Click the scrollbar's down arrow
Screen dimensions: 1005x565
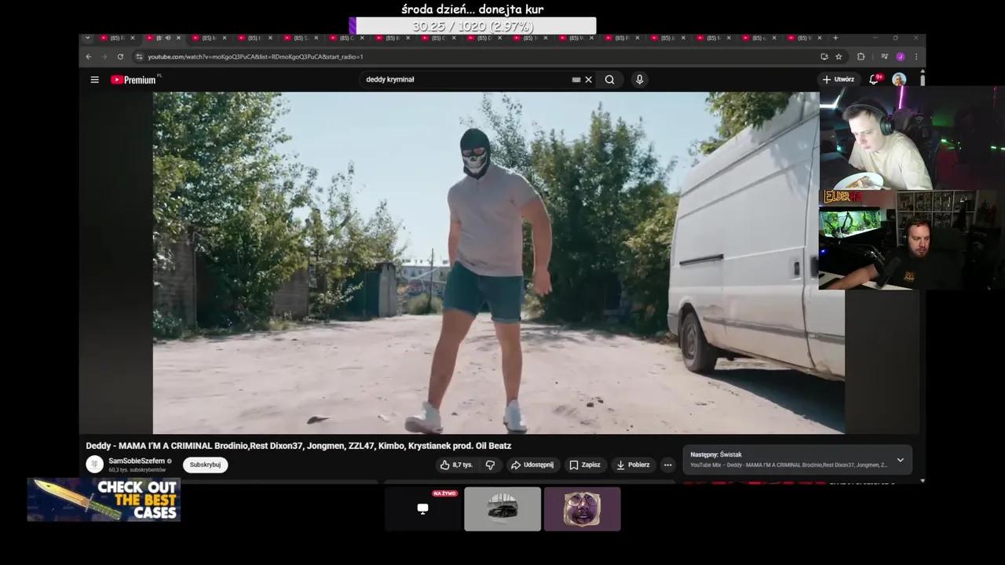pyautogui.click(x=922, y=480)
